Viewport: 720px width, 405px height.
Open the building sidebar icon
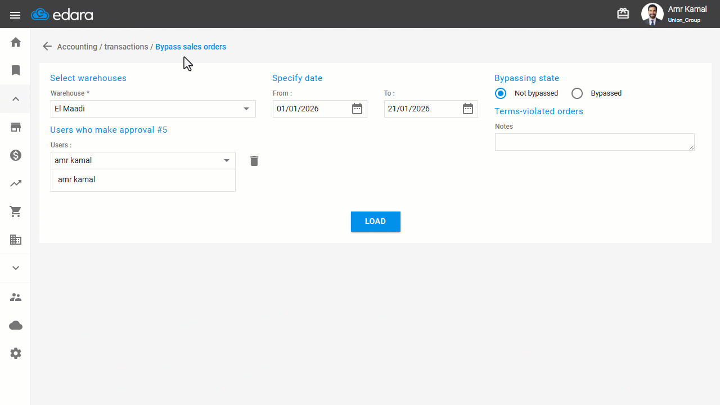pos(16,240)
